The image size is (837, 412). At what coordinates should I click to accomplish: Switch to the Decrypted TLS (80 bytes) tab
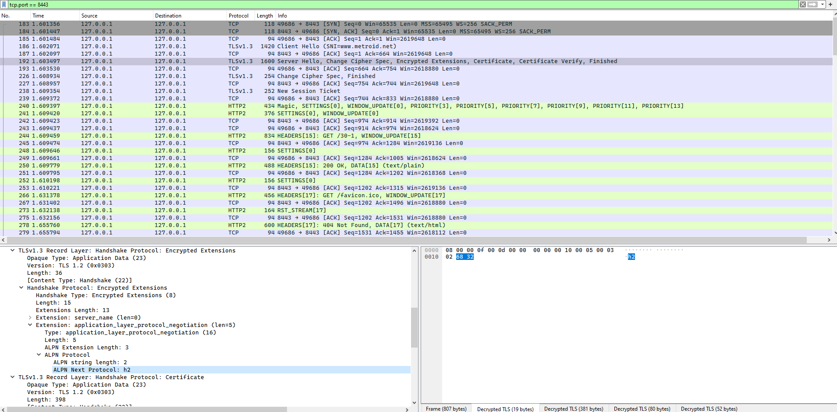coord(642,408)
